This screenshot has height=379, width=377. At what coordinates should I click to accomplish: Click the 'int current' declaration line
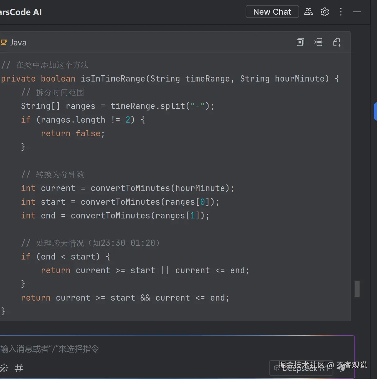tap(127, 188)
